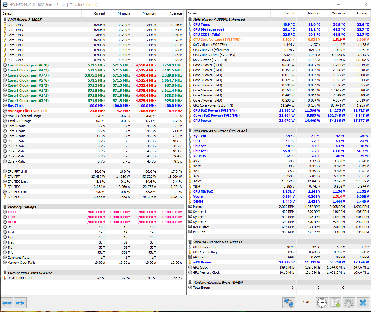This screenshot has height=312, width=371.
Task: Select the FCLK memory timing row
Action: 92,217
